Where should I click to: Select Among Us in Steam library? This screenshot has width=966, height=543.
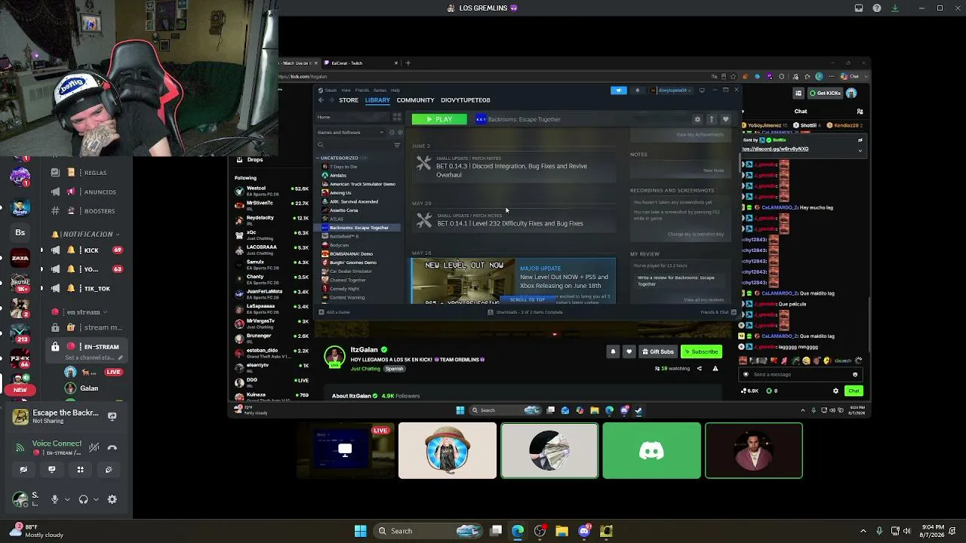340,192
